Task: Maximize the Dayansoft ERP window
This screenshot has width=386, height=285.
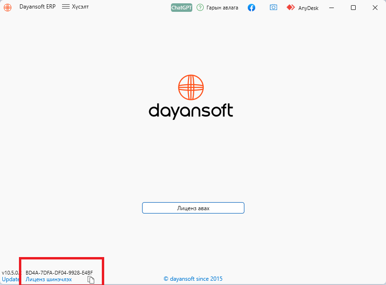Action: click(x=353, y=8)
